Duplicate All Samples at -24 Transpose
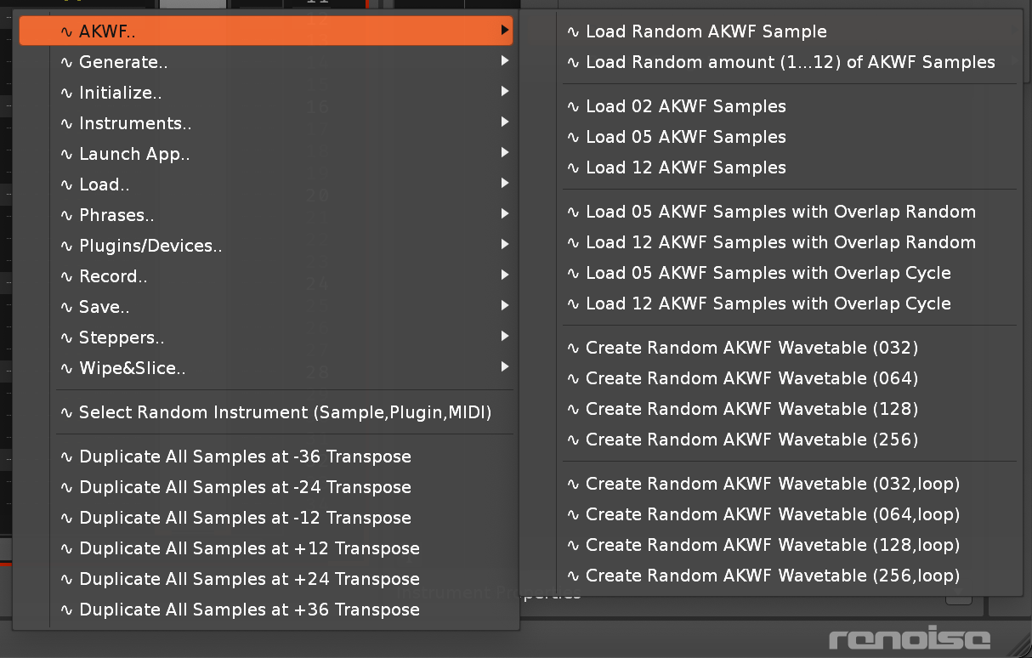Screen dimensions: 1032x658 tap(265, 487)
